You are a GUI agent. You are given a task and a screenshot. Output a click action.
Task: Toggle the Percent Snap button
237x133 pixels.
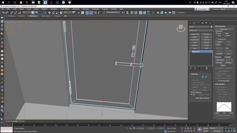95,13
